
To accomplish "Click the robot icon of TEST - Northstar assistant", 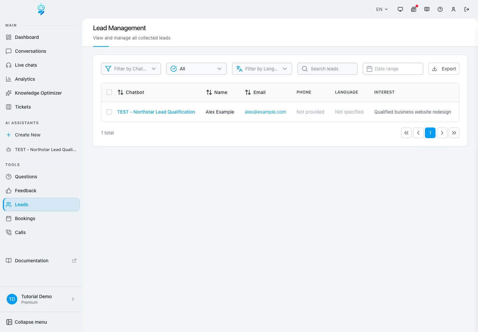I will click(9, 150).
